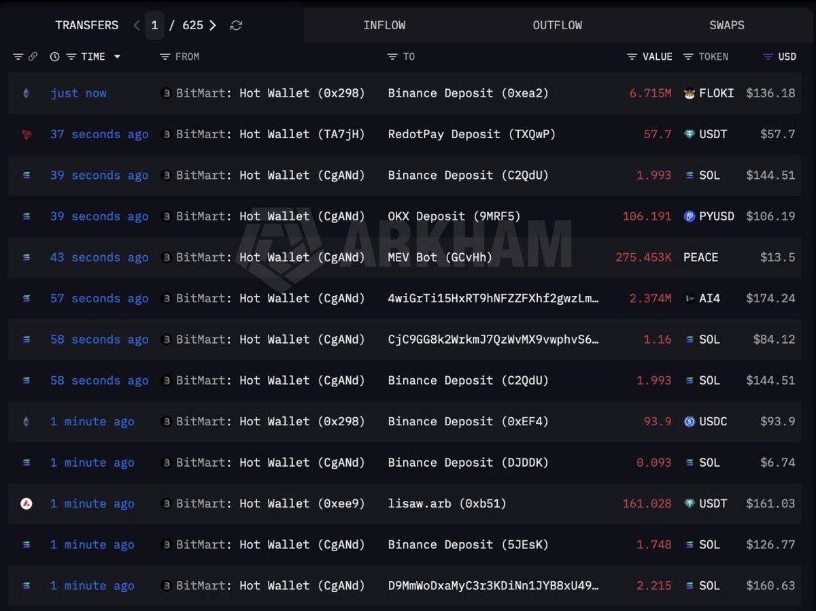This screenshot has height=611, width=816.
Task: Click Solana chain icon in MEV Bot row
Action: [27, 257]
